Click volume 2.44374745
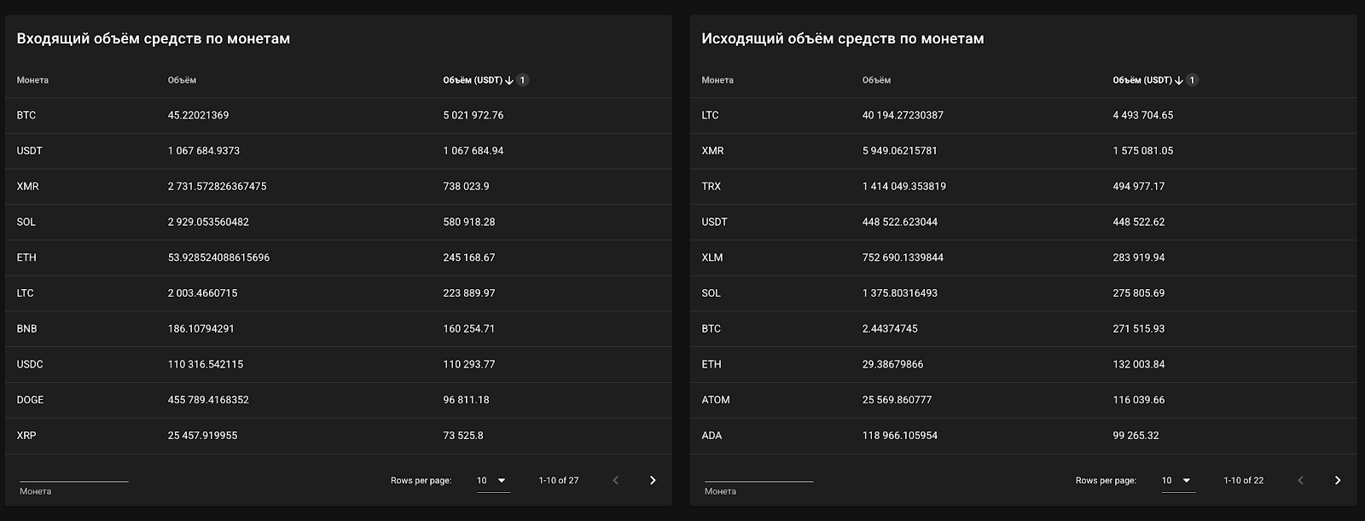The width and height of the screenshot is (1365, 521). click(890, 328)
